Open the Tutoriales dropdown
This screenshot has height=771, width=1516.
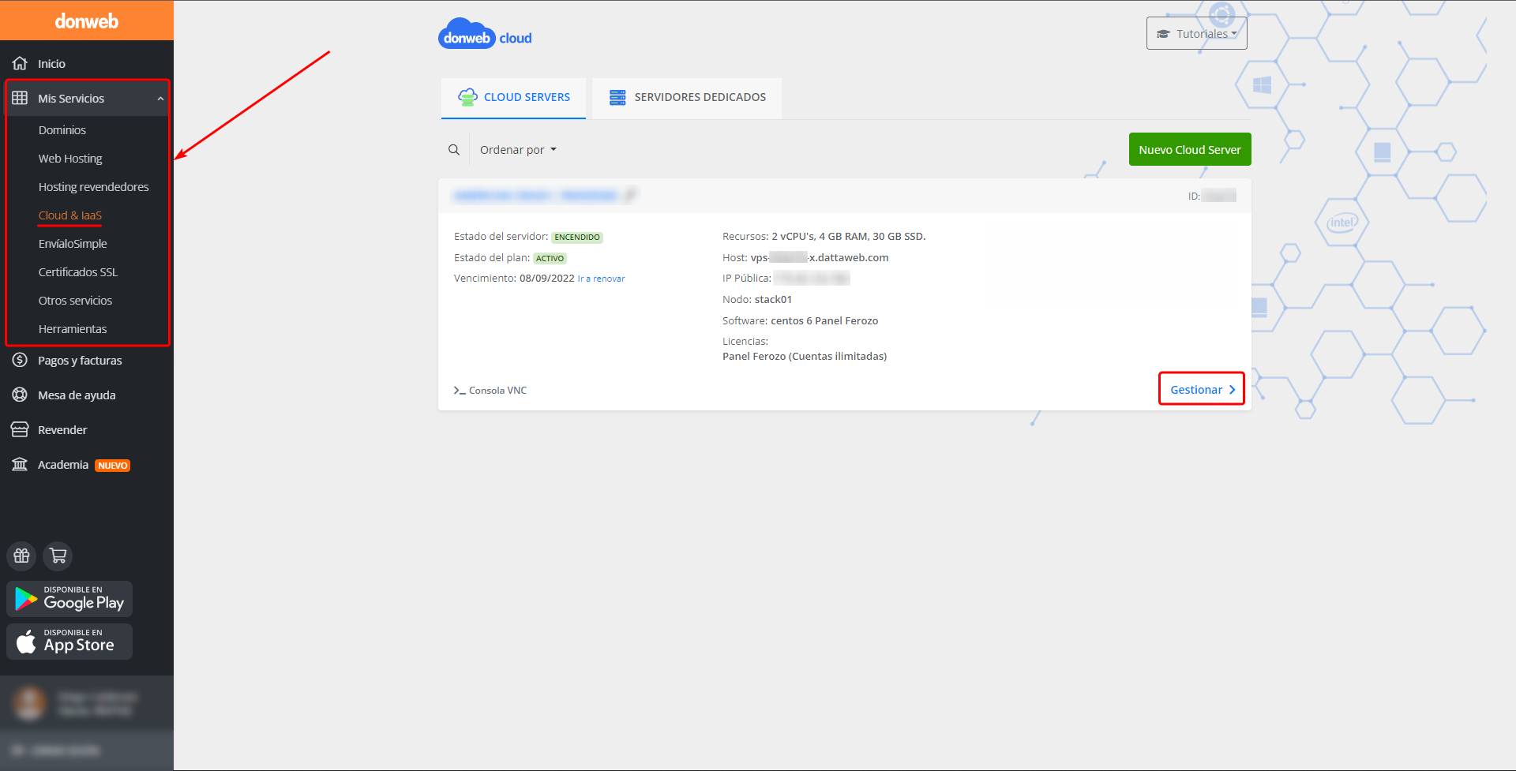(1196, 33)
